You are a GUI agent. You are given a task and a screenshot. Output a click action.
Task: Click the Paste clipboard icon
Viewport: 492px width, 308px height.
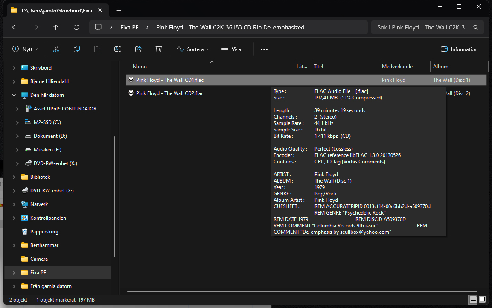point(97,49)
